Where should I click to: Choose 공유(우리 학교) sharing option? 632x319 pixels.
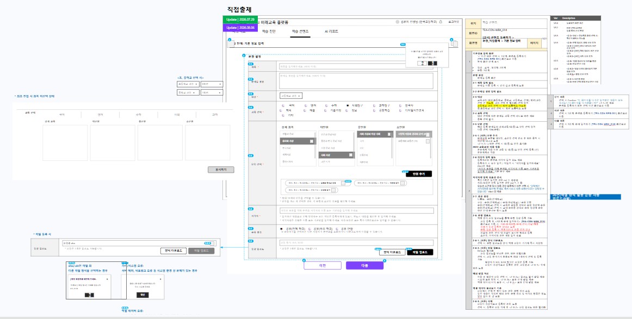coord(310,228)
